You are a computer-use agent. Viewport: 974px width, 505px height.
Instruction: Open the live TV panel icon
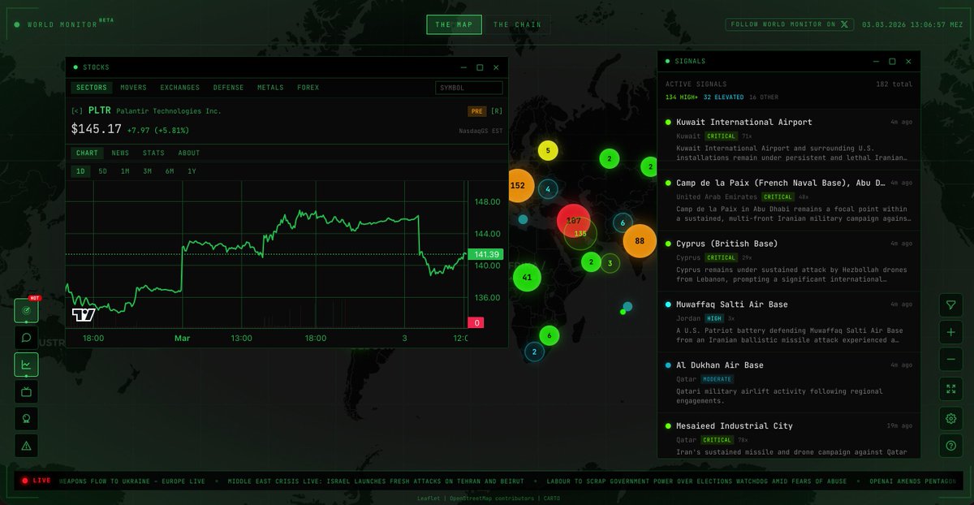point(26,391)
